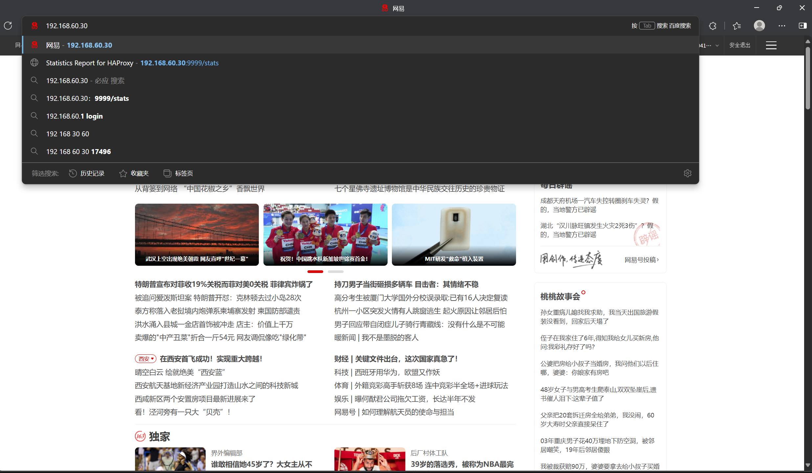Select the first red carousel indicator
812x473 pixels.
(x=315, y=272)
